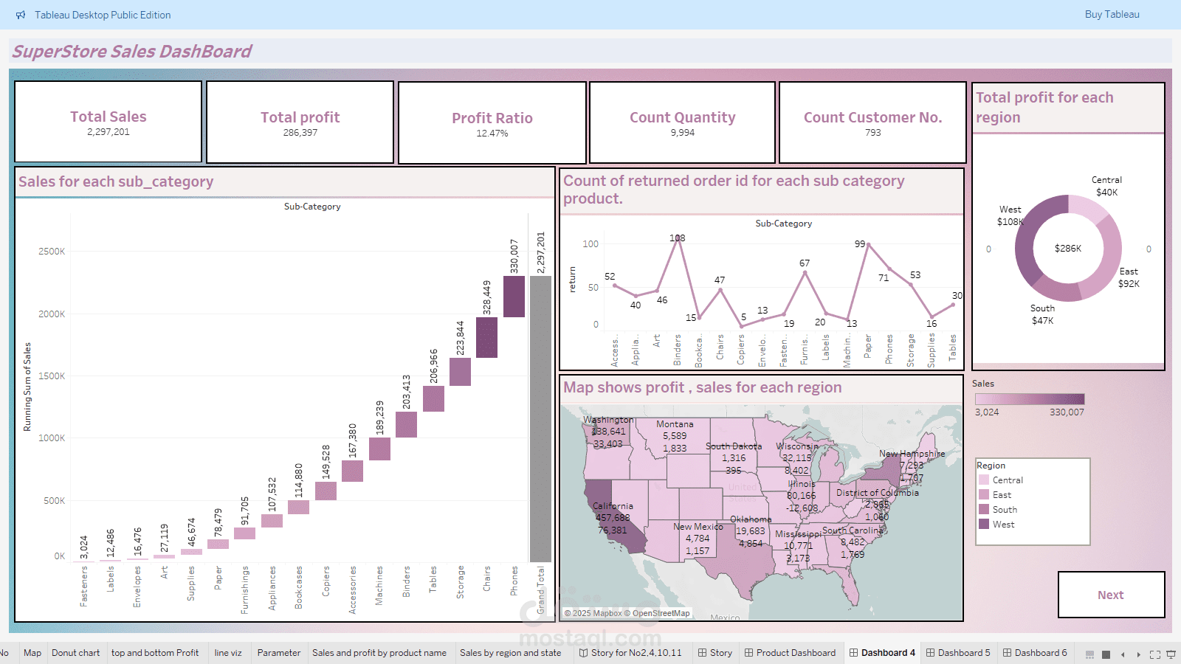This screenshot has width=1181, height=664.
Task: Show the filmstrip sheet view icon
Action: pyautogui.click(x=1090, y=654)
